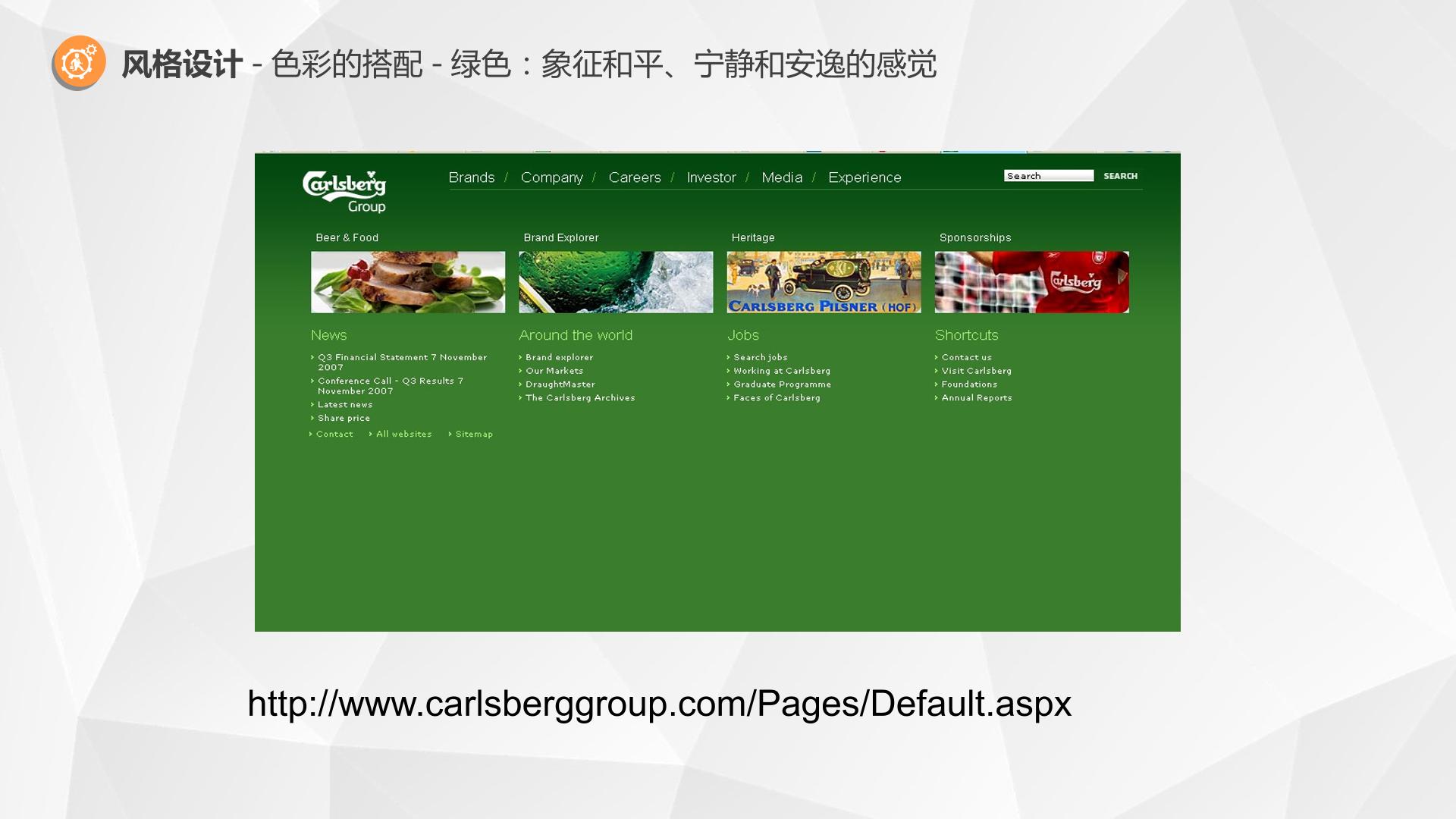The height and width of the screenshot is (819, 1456).
Task: Click into the Search text field
Action: tap(1049, 176)
